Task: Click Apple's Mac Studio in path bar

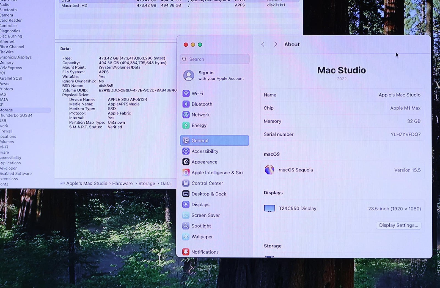Action: tap(87, 183)
